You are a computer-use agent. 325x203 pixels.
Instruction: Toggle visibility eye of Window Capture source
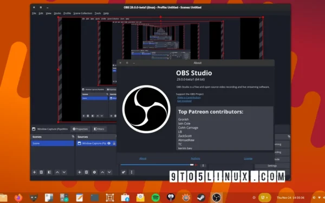(x=109, y=143)
